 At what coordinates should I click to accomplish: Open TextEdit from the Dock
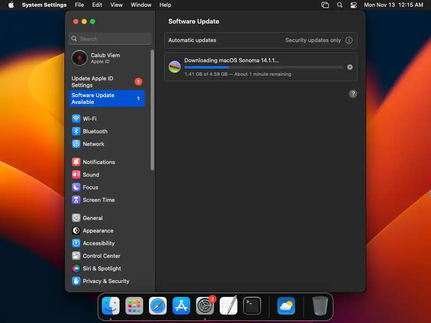click(229, 306)
